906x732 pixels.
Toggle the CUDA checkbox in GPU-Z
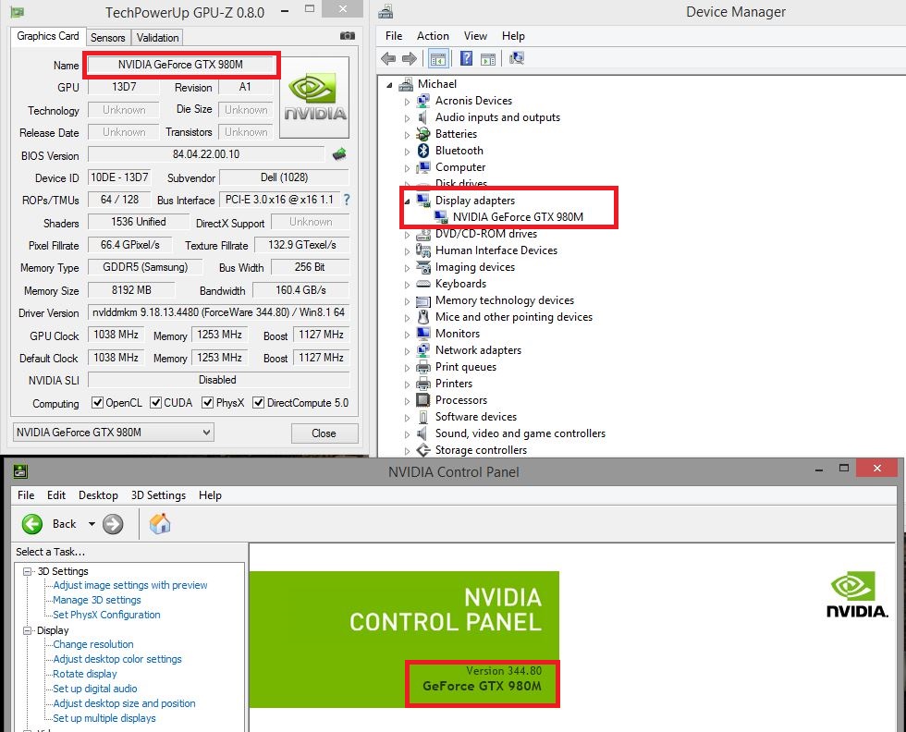(x=155, y=403)
